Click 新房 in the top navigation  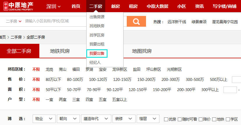click(115, 6)
